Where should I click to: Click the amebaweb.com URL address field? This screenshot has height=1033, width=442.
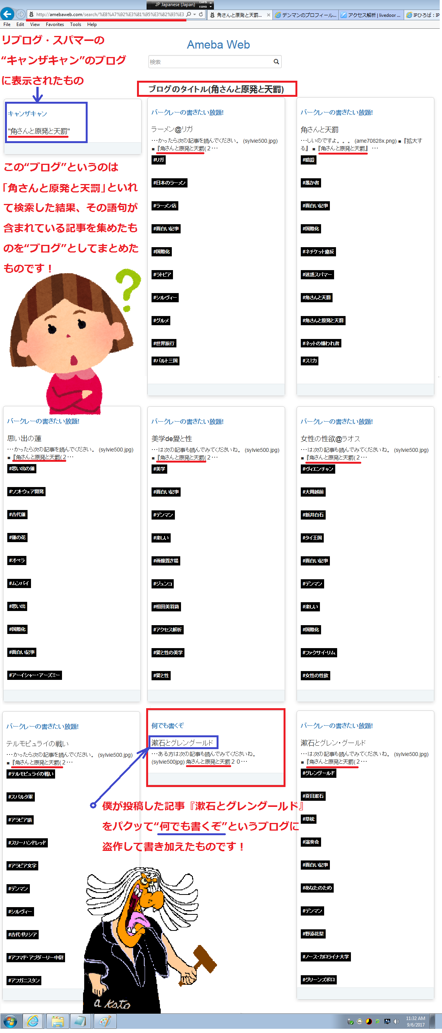(109, 15)
